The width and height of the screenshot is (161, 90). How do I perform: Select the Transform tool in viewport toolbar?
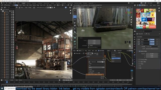(75, 25)
